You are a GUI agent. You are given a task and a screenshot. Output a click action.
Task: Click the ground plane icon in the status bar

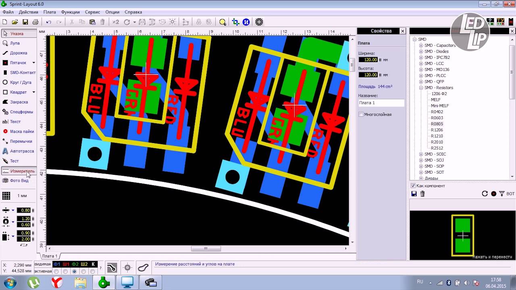click(112, 267)
